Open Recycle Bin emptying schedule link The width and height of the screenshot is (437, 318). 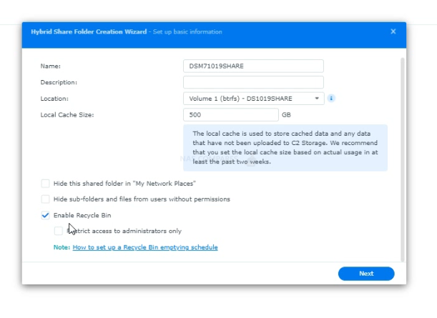145,247
